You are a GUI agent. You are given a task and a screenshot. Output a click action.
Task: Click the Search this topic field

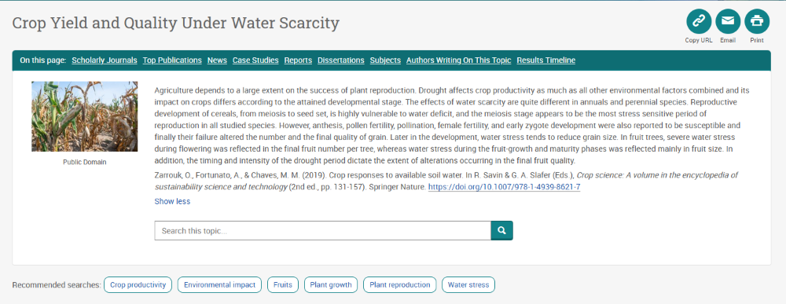323,230
